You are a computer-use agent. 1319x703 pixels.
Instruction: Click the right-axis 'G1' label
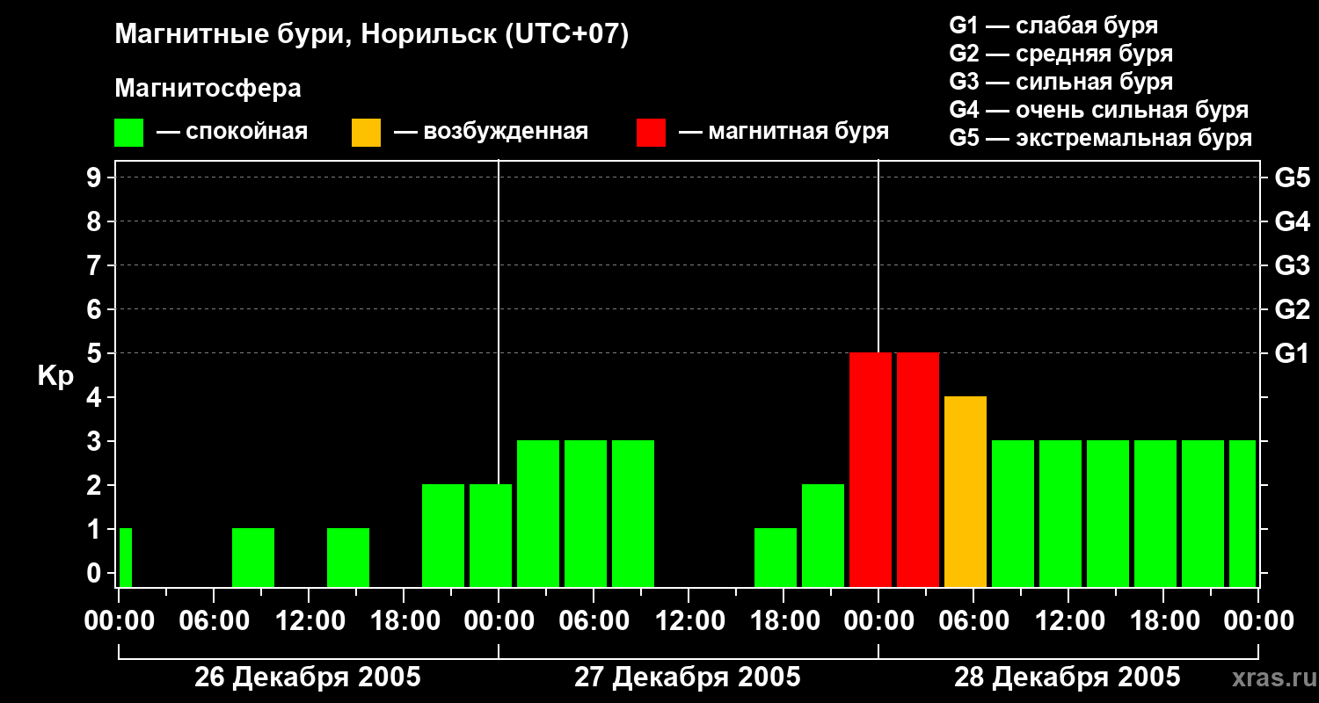pos(1293,353)
